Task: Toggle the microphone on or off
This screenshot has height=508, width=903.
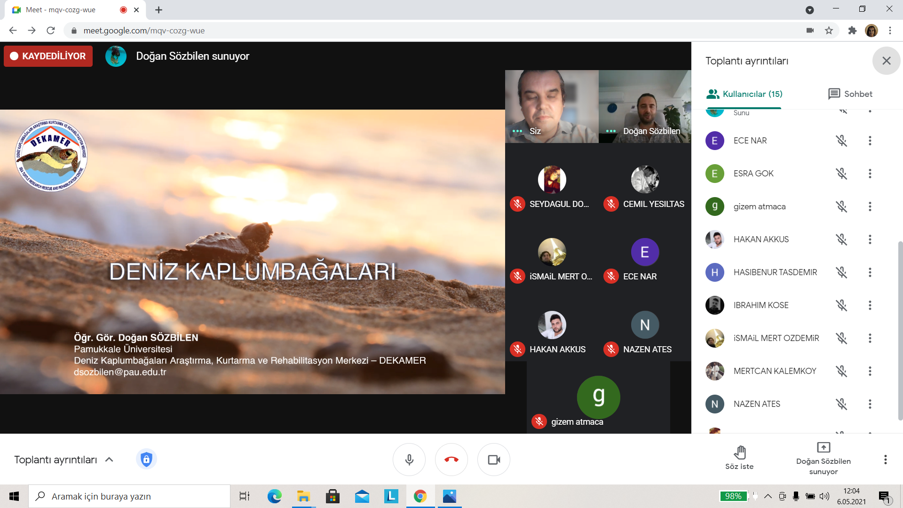Action: coord(409,460)
